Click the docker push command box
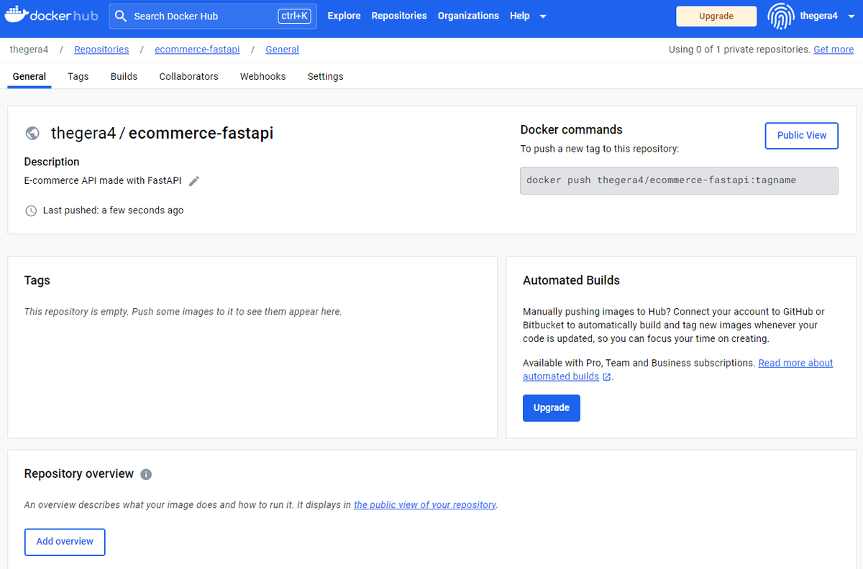Viewport: 863px width, 569px height. 679,180
